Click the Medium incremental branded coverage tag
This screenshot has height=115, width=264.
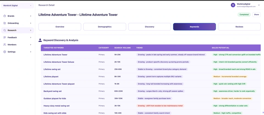[x=230, y=76]
